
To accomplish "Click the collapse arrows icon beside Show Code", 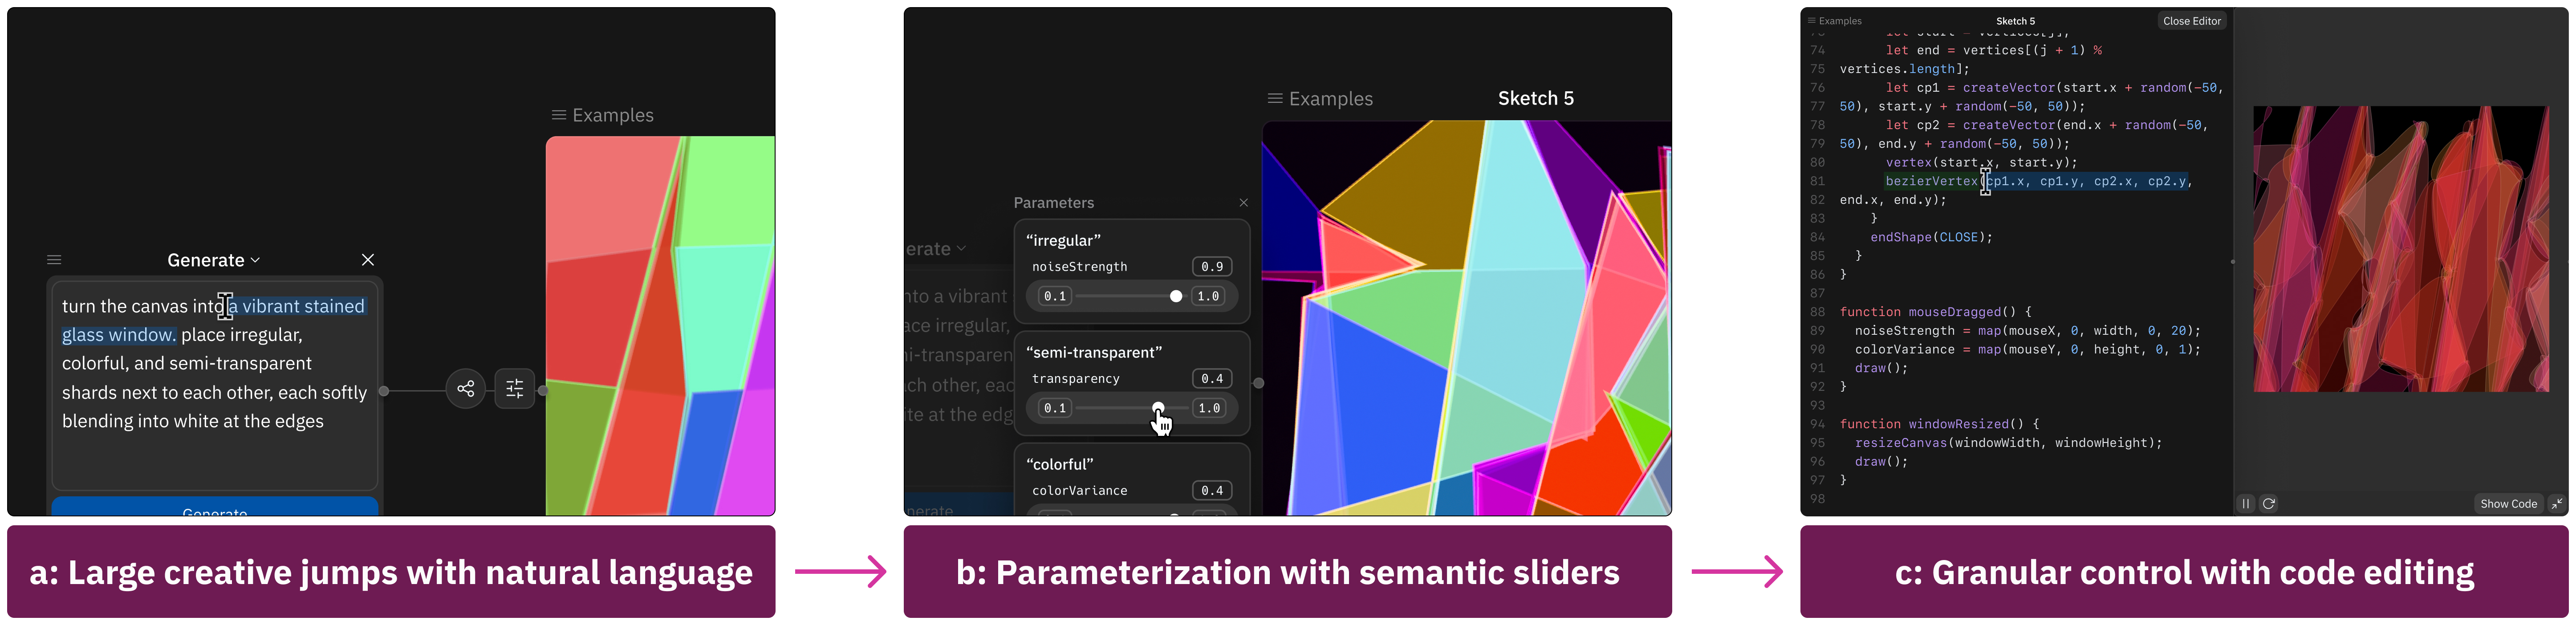I will pos(2557,504).
